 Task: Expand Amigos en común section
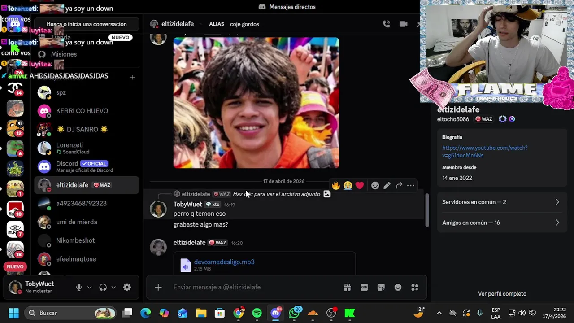click(x=502, y=223)
